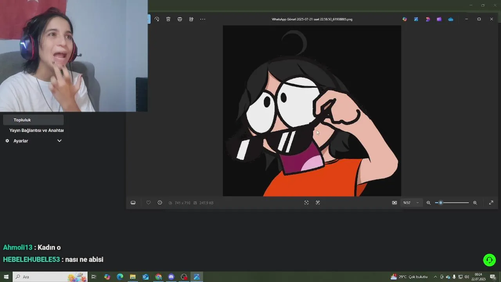Viewport: 501px width, 282px height.
Task: Rotate the image in Photos
Action: click(x=157, y=19)
